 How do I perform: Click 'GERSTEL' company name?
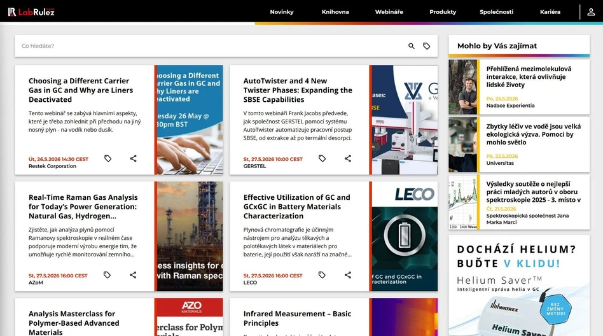(x=254, y=166)
